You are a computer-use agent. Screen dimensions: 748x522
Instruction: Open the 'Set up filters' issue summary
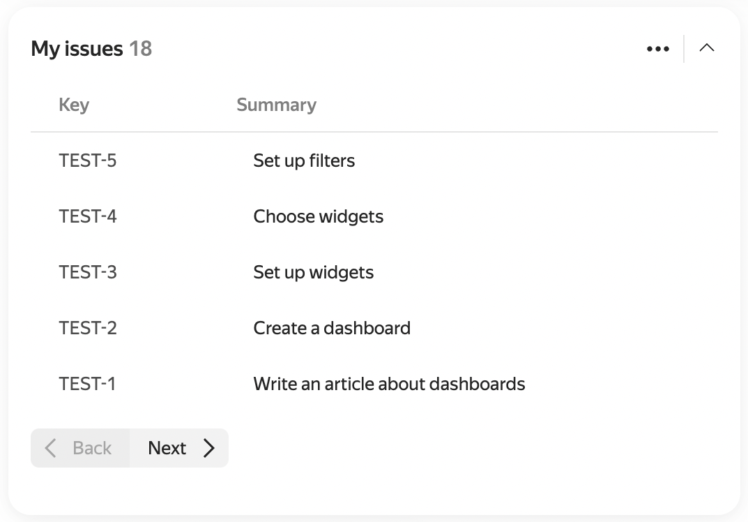pos(304,161)
